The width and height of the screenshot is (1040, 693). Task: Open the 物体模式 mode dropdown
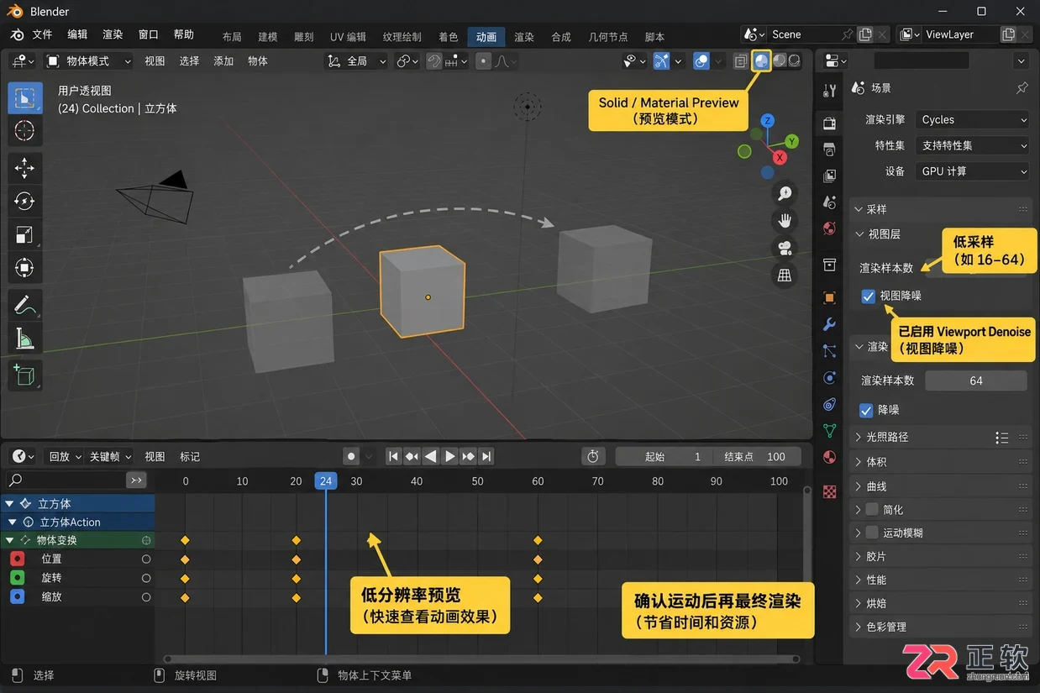pyautogui.click(x=89, y=60)
